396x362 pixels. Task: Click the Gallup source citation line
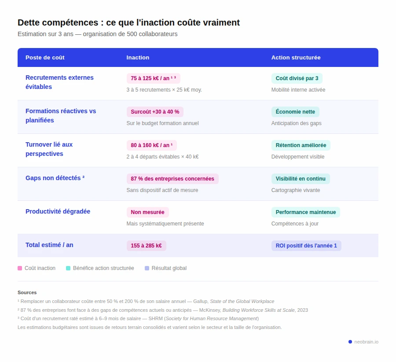point(145,301)
